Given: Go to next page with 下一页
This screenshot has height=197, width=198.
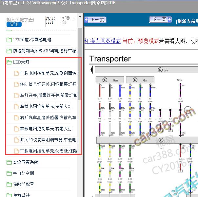Looking at the screenshot, I should [160, 19].
